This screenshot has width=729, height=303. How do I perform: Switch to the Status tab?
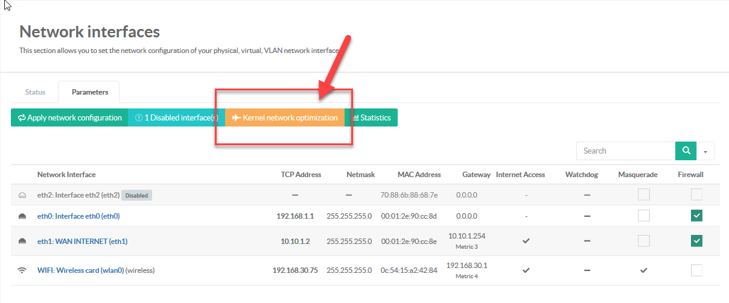(35, 92)
